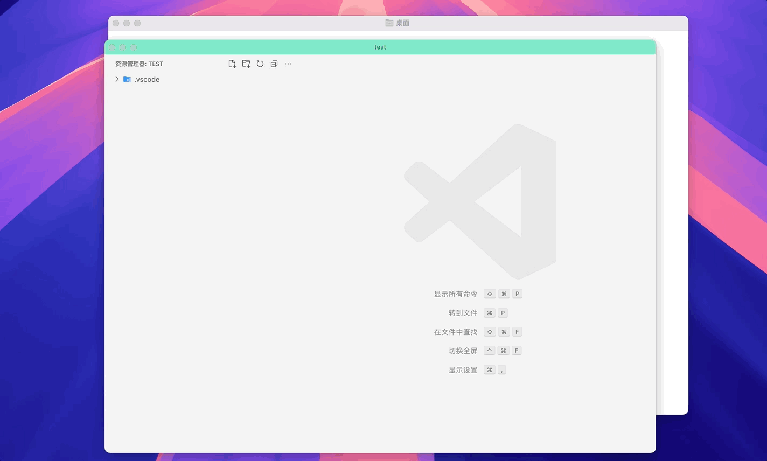The image size is (767, 461).
Task: Maximize the test window
Action: [x=134, y=47]
